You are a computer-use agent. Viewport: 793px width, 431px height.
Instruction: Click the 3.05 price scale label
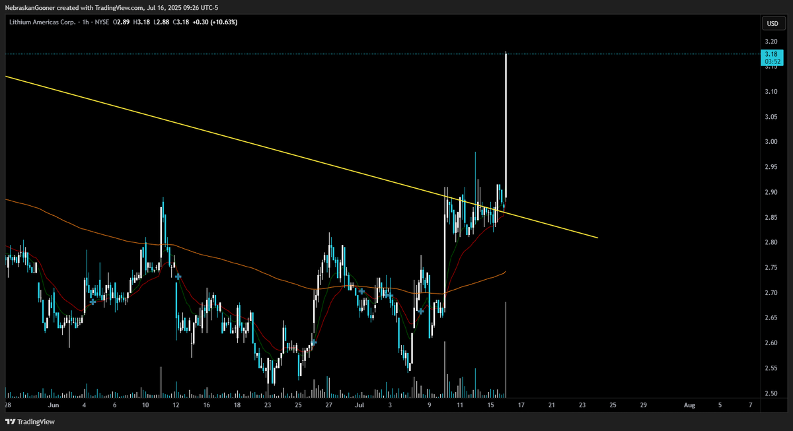coord(771,116)
